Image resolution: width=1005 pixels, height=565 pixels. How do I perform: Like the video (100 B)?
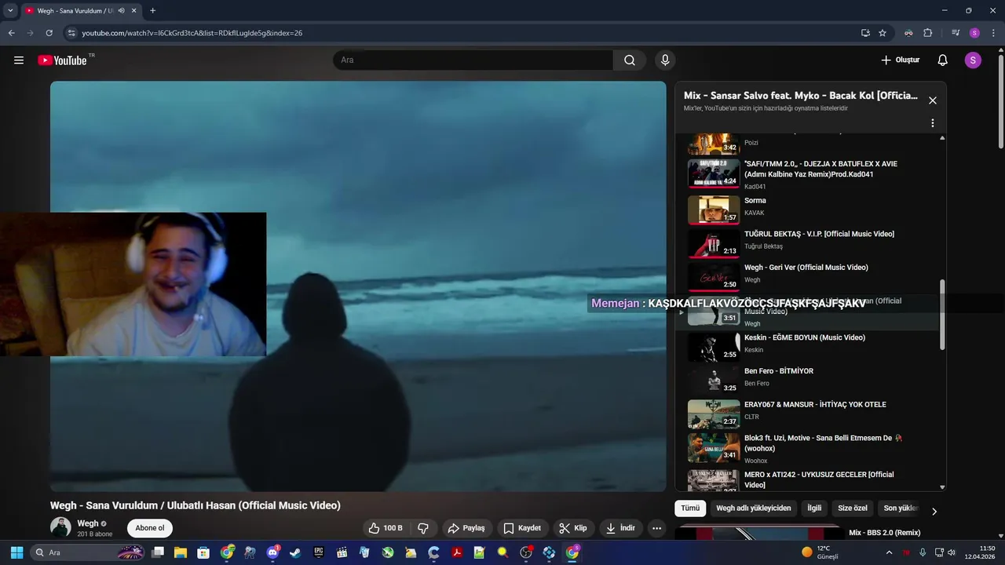tap(386, 528)
